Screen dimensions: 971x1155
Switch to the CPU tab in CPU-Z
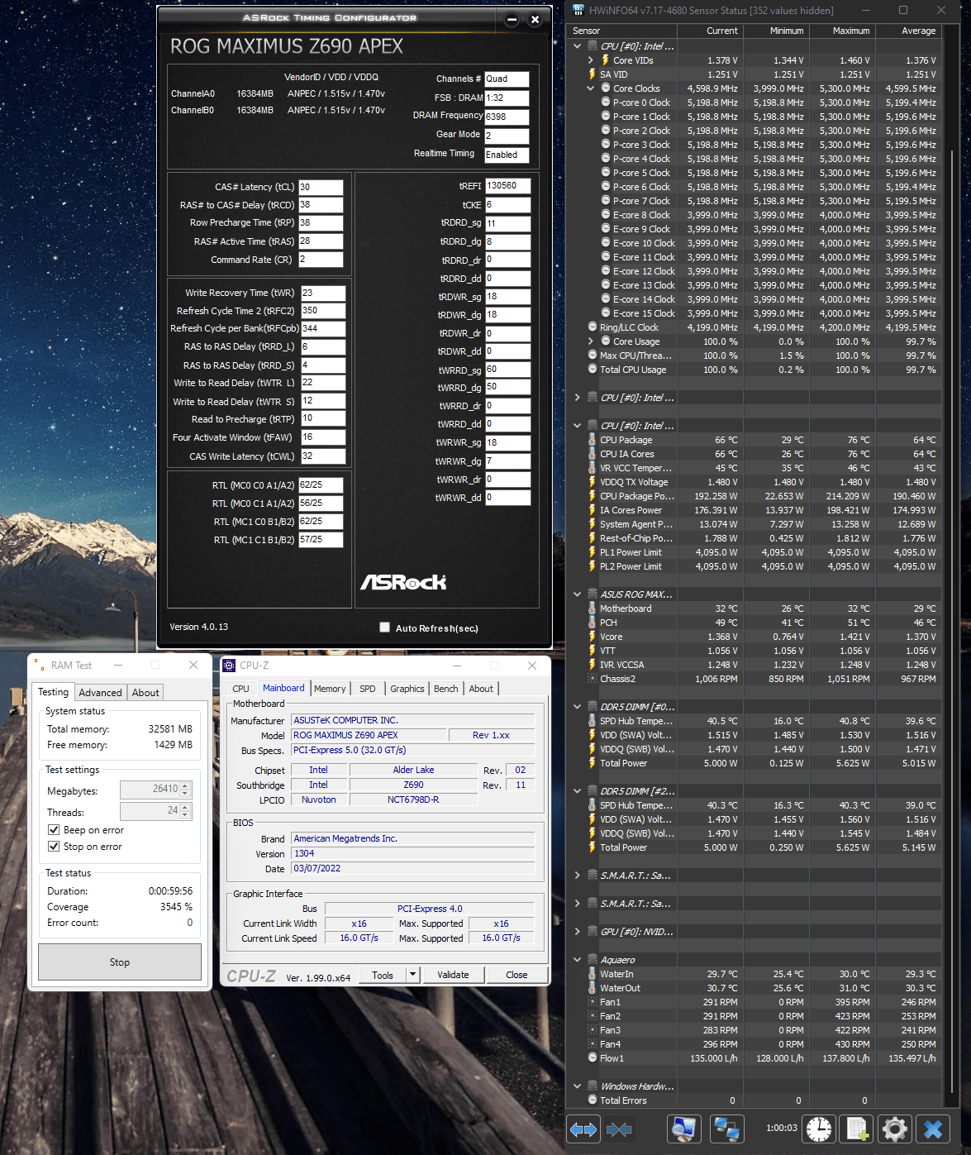(240, 689)
